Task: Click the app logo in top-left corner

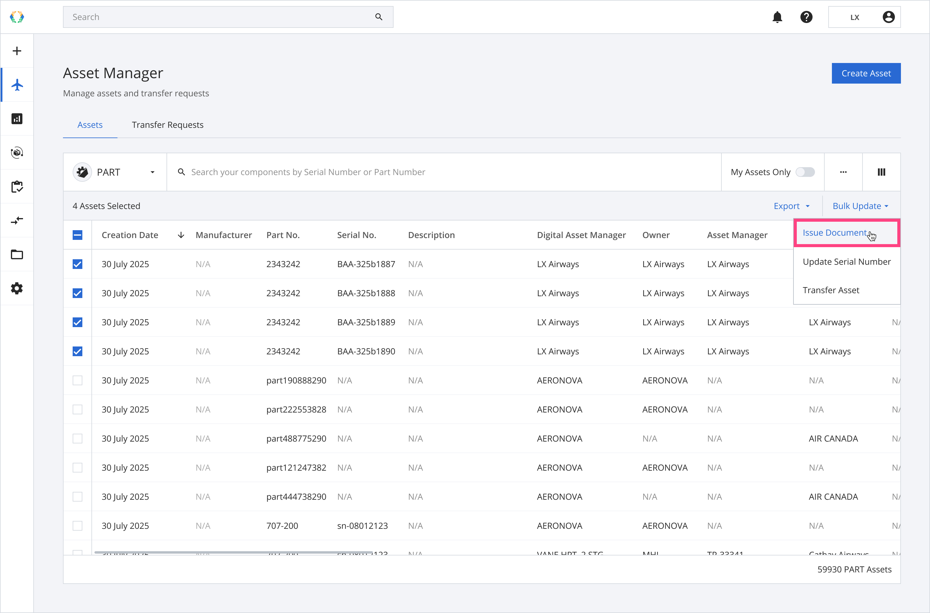Action: click(17, 17)
